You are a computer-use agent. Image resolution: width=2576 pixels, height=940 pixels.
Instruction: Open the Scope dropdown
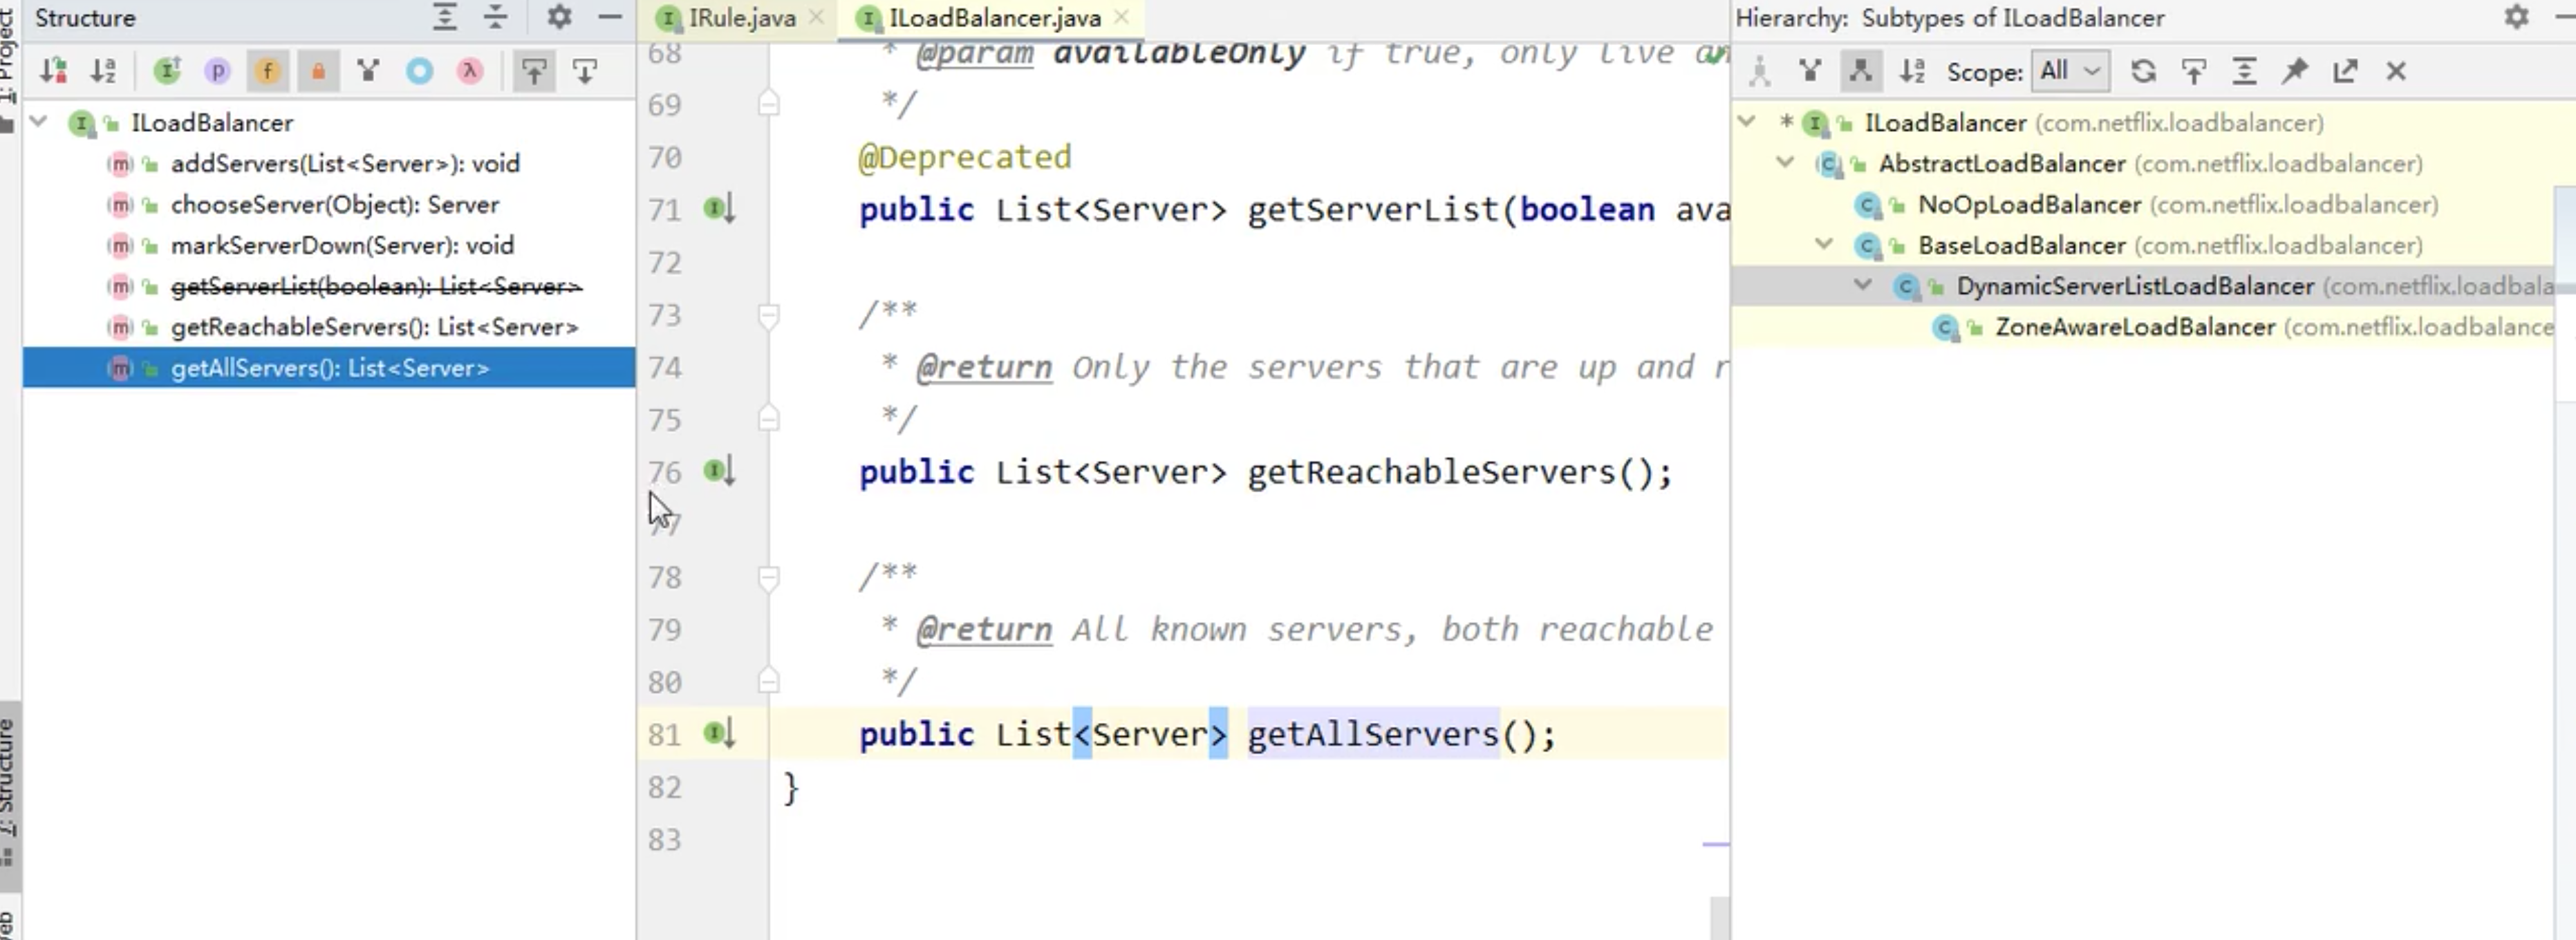click(2071, 71)
